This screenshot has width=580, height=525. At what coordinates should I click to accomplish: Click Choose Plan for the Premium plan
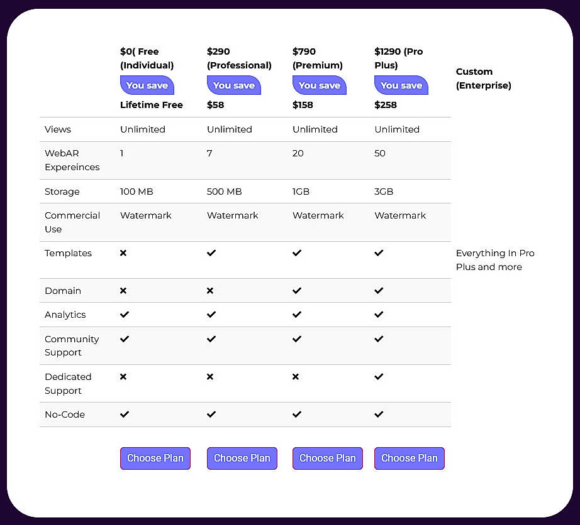click(x=327, y=458)
